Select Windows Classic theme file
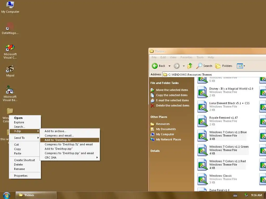Viewport: 266px width, 199px height. point(217,179)
